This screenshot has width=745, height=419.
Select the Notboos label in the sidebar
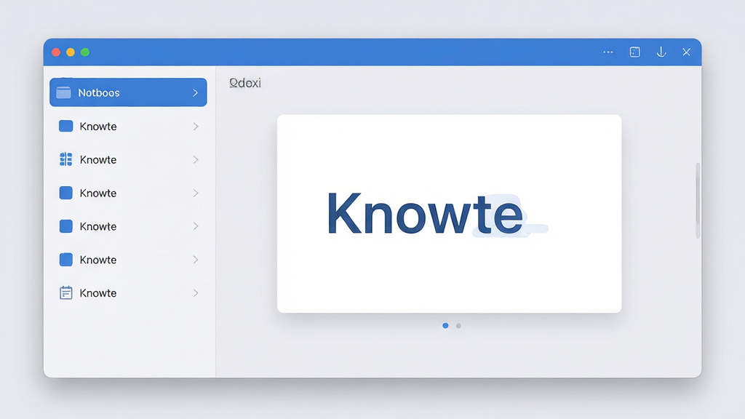tap(99, 92)
